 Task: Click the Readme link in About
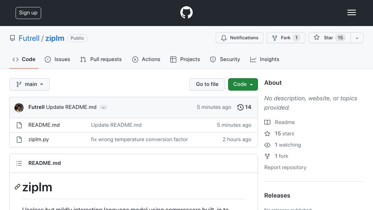tap(285, 122)
